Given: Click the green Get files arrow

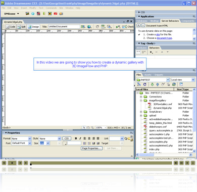Looking at the screenshot, I should [152, 84].
